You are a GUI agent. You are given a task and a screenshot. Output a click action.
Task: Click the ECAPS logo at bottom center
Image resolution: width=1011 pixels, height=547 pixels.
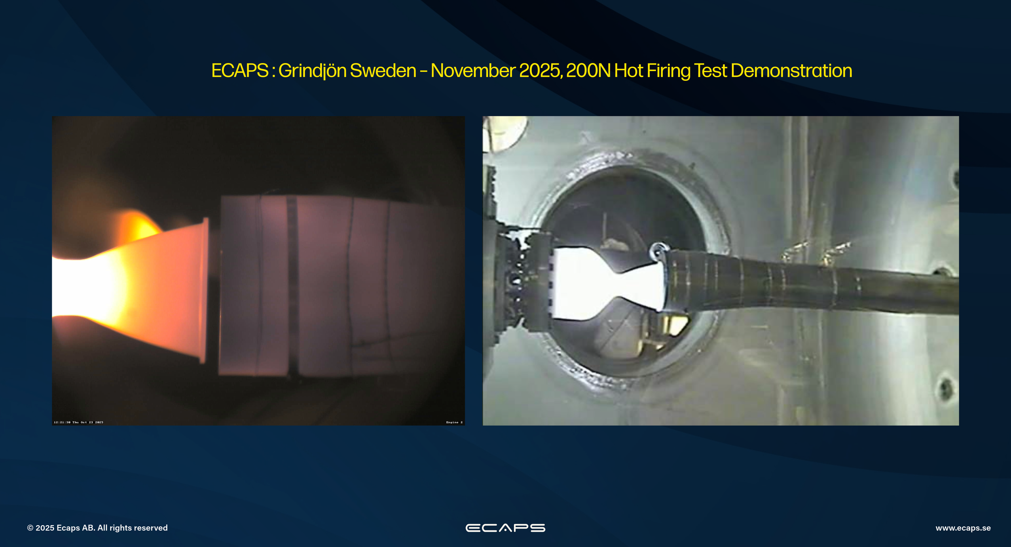[x=505, y=528]
